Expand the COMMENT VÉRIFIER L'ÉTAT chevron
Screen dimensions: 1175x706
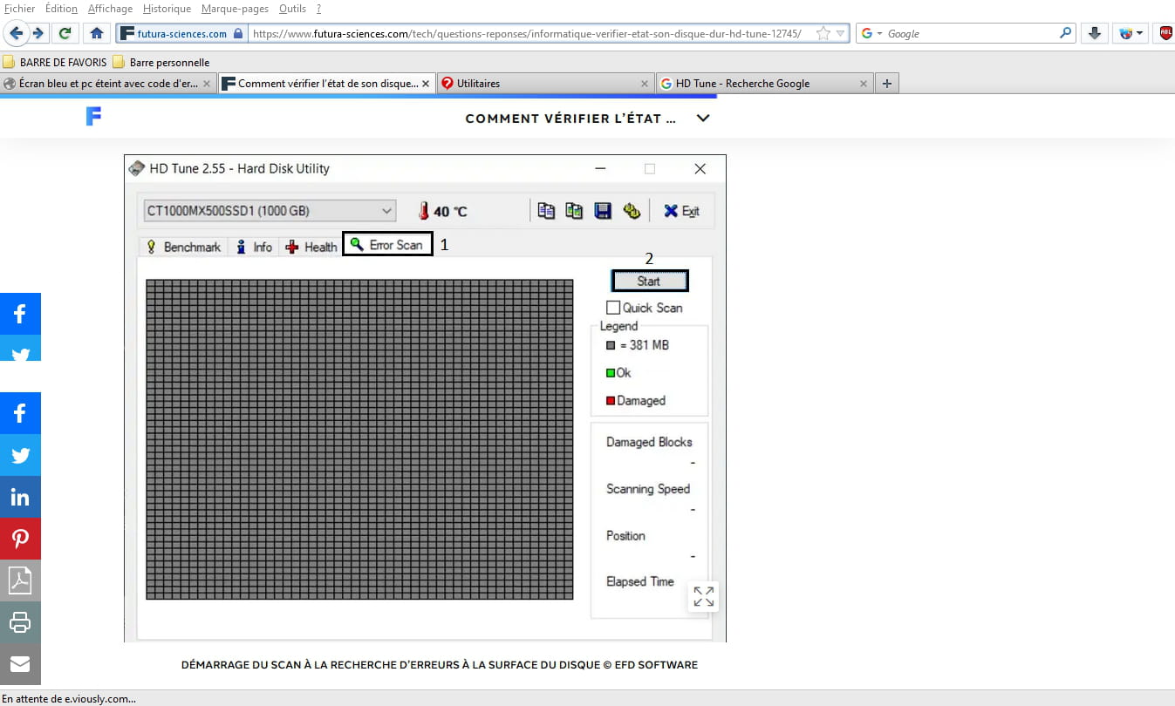[703, 118]
